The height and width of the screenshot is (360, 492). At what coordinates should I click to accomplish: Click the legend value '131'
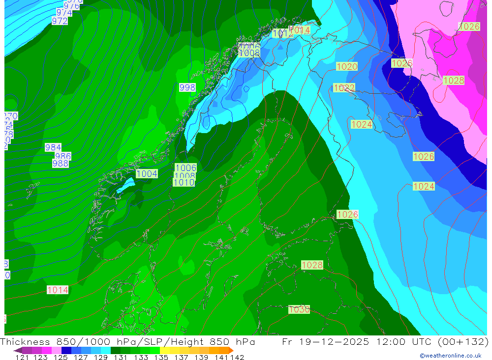point(120,357)
